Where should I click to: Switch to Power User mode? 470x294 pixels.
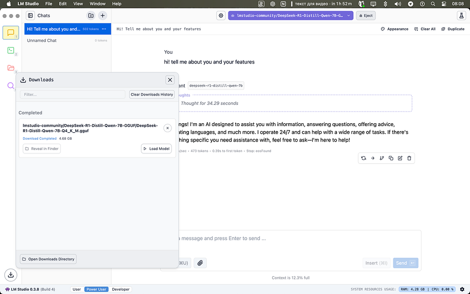click(x=96, y=289)
